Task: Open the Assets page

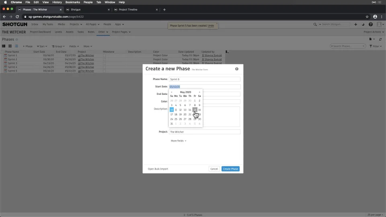Action: 70,32
